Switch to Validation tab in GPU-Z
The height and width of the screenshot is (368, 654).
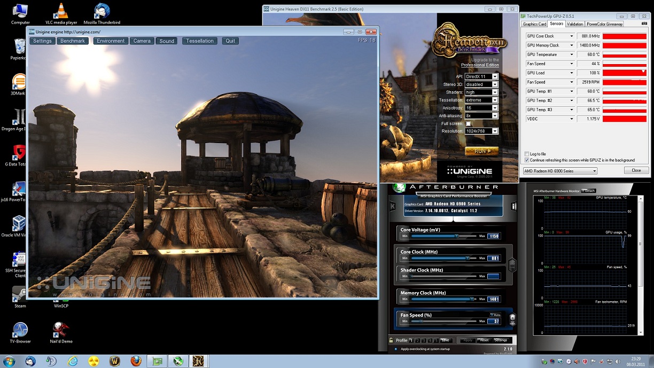click(575, 24)
